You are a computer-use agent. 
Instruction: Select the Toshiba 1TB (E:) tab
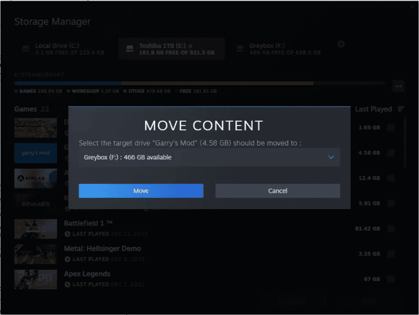coord(171,49)
